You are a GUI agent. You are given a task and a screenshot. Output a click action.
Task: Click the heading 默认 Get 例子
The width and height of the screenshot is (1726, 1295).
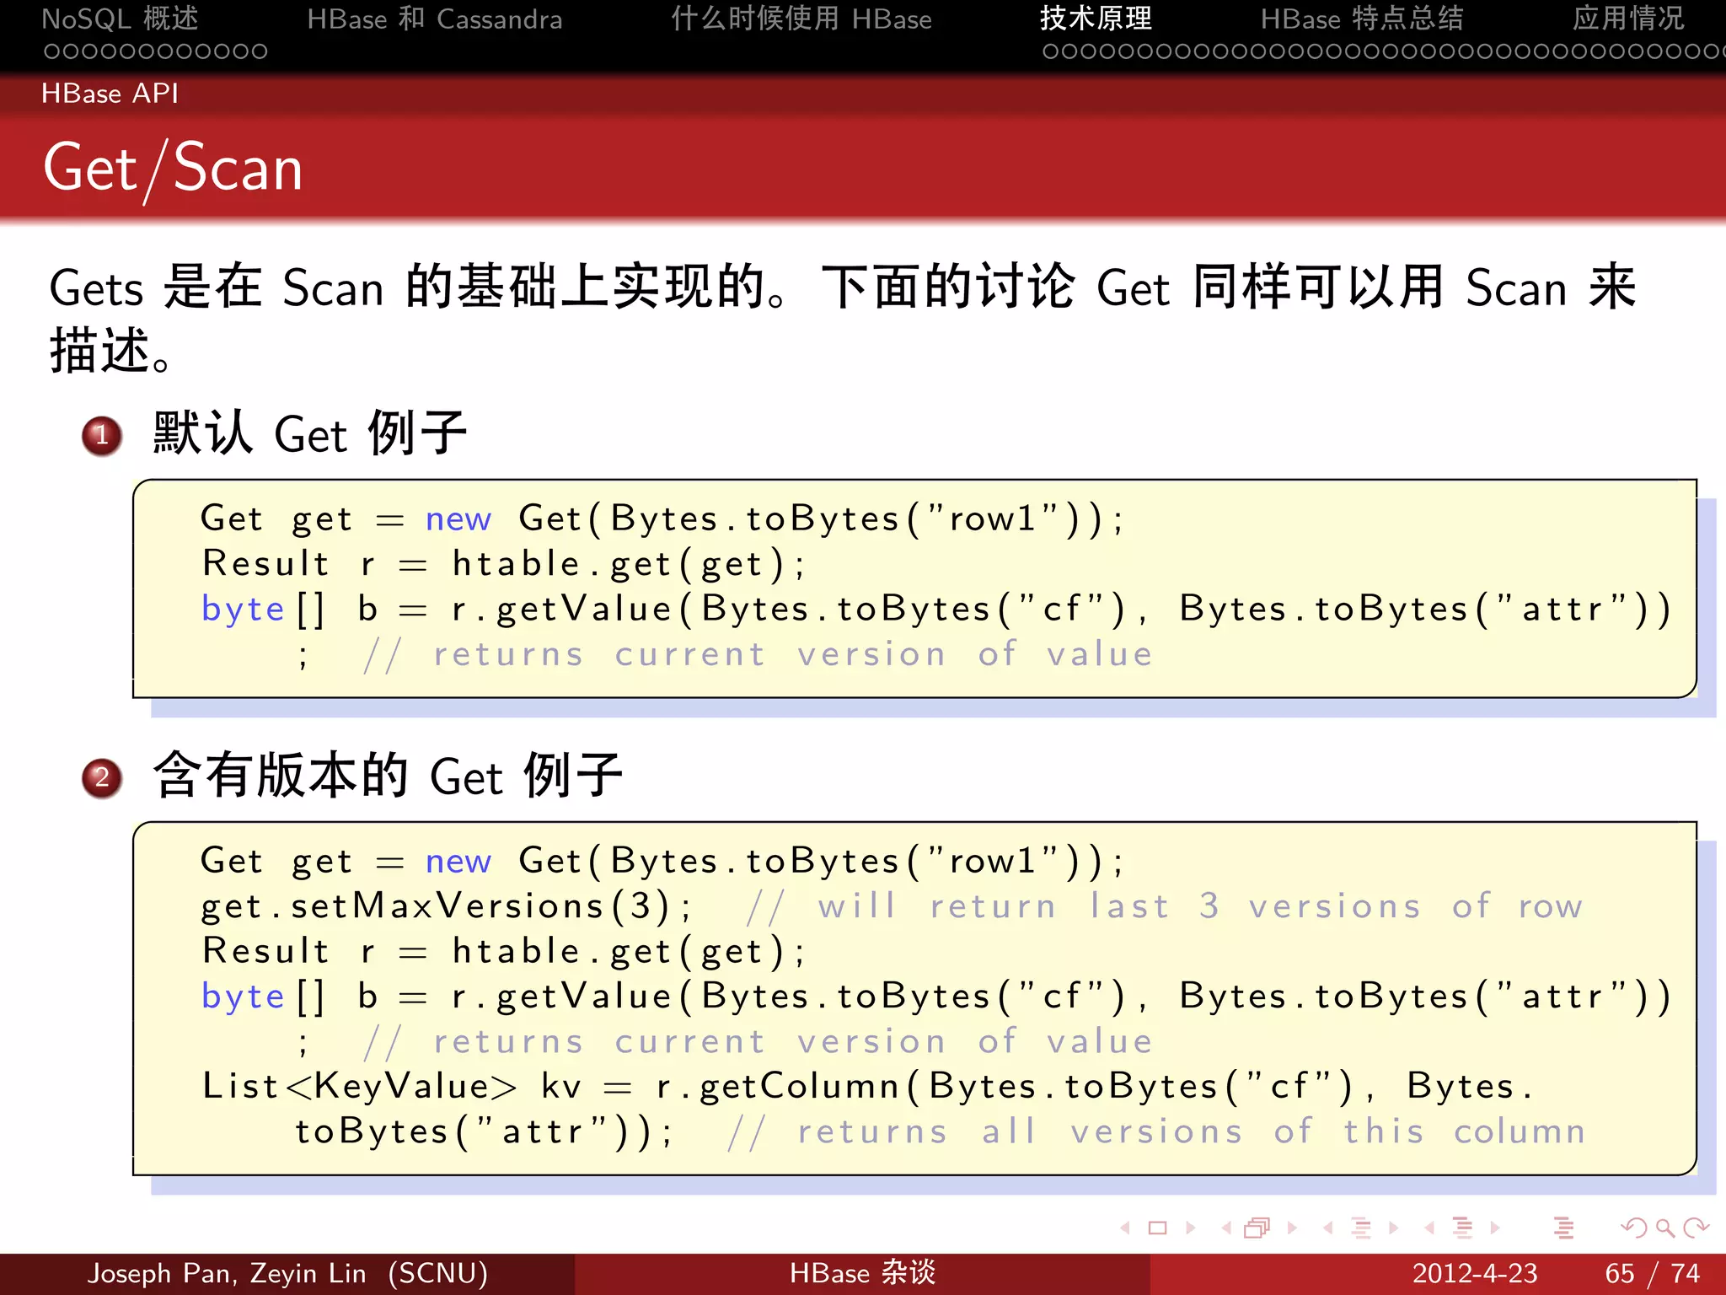point(309,433)
